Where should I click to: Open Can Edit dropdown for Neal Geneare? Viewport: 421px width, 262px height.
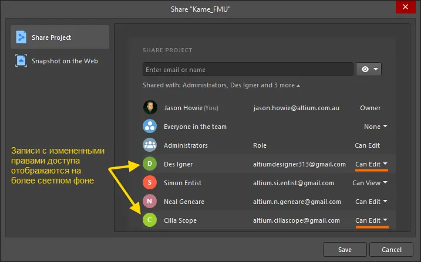[x=371, y=202]
